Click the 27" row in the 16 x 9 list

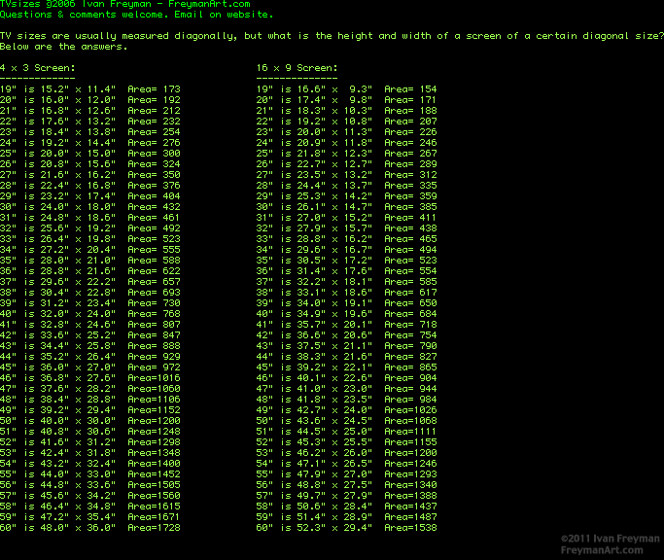(346, 175)
